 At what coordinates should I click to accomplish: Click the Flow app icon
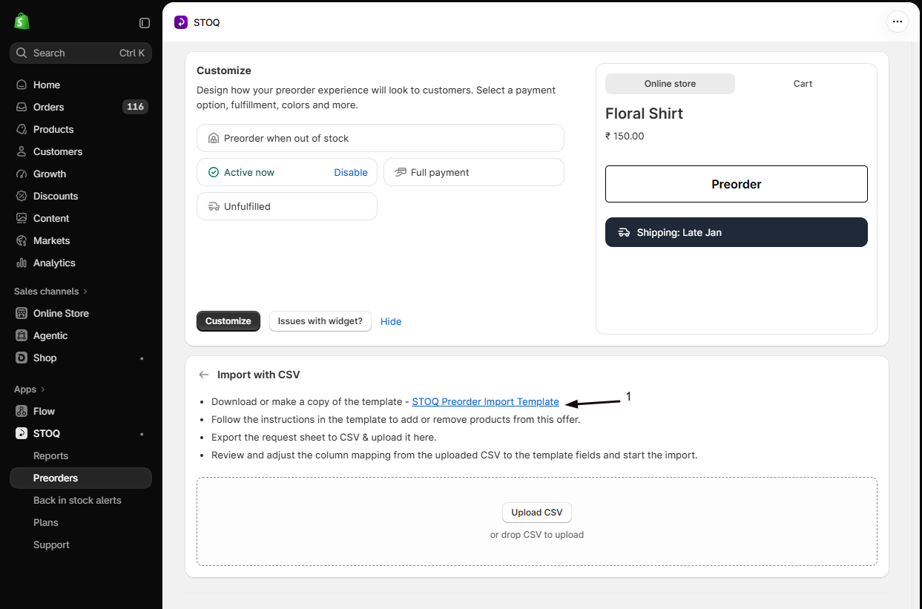22,411
